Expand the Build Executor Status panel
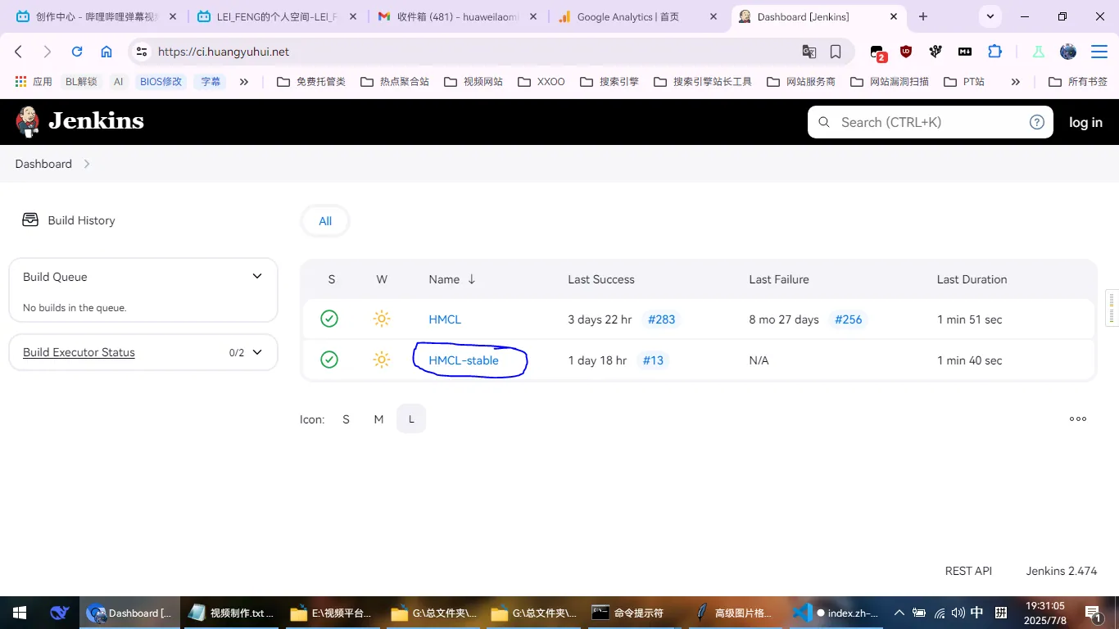Viewport: 1119px width, 629px height. 257,352
